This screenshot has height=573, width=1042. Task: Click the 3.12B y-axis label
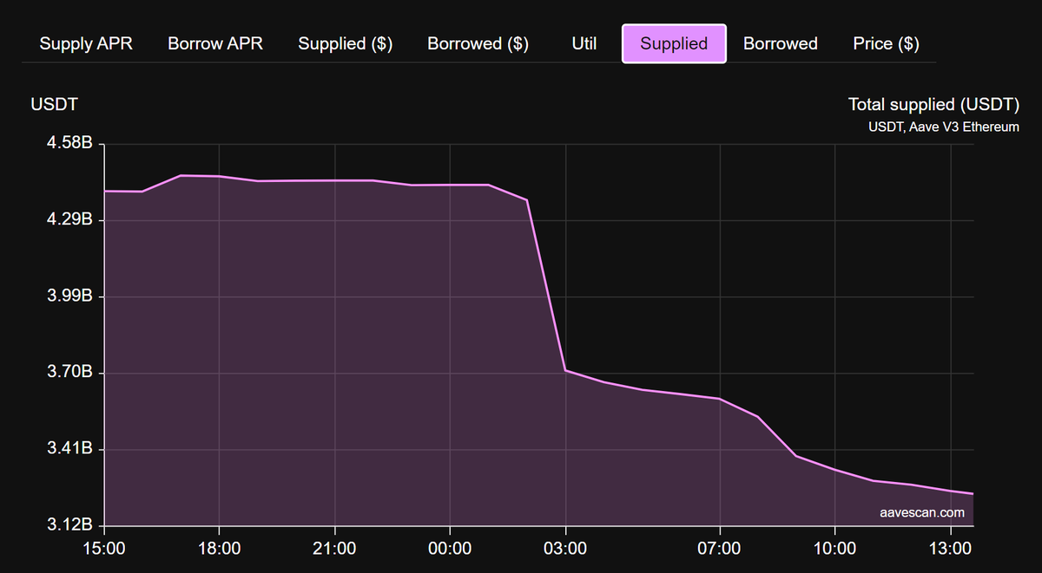[70, 525]
